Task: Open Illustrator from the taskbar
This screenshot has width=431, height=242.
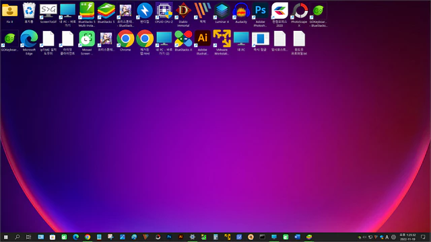Action: coord(180,237)
